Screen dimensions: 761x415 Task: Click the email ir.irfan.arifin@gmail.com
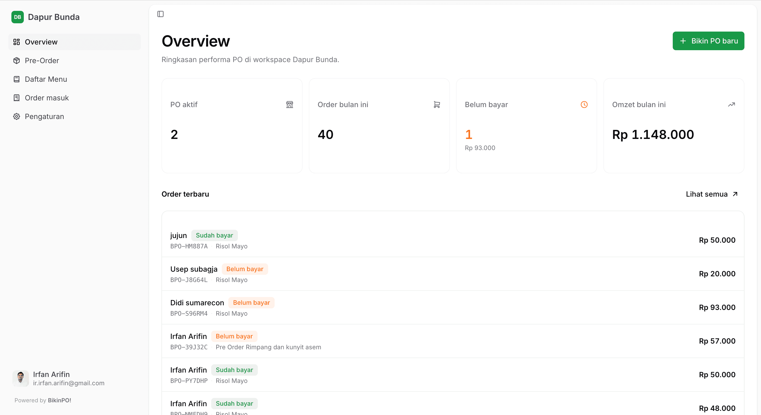(x=69, y=383)
